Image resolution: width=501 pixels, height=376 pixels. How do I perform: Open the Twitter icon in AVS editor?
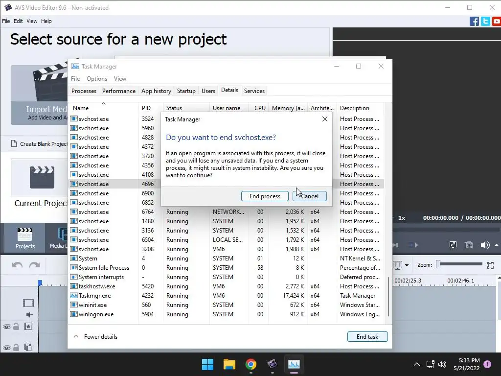coord(485,22)
